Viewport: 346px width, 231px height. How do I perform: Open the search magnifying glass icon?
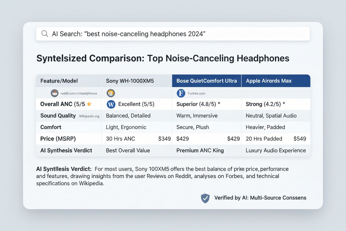(x=45, y=34)
